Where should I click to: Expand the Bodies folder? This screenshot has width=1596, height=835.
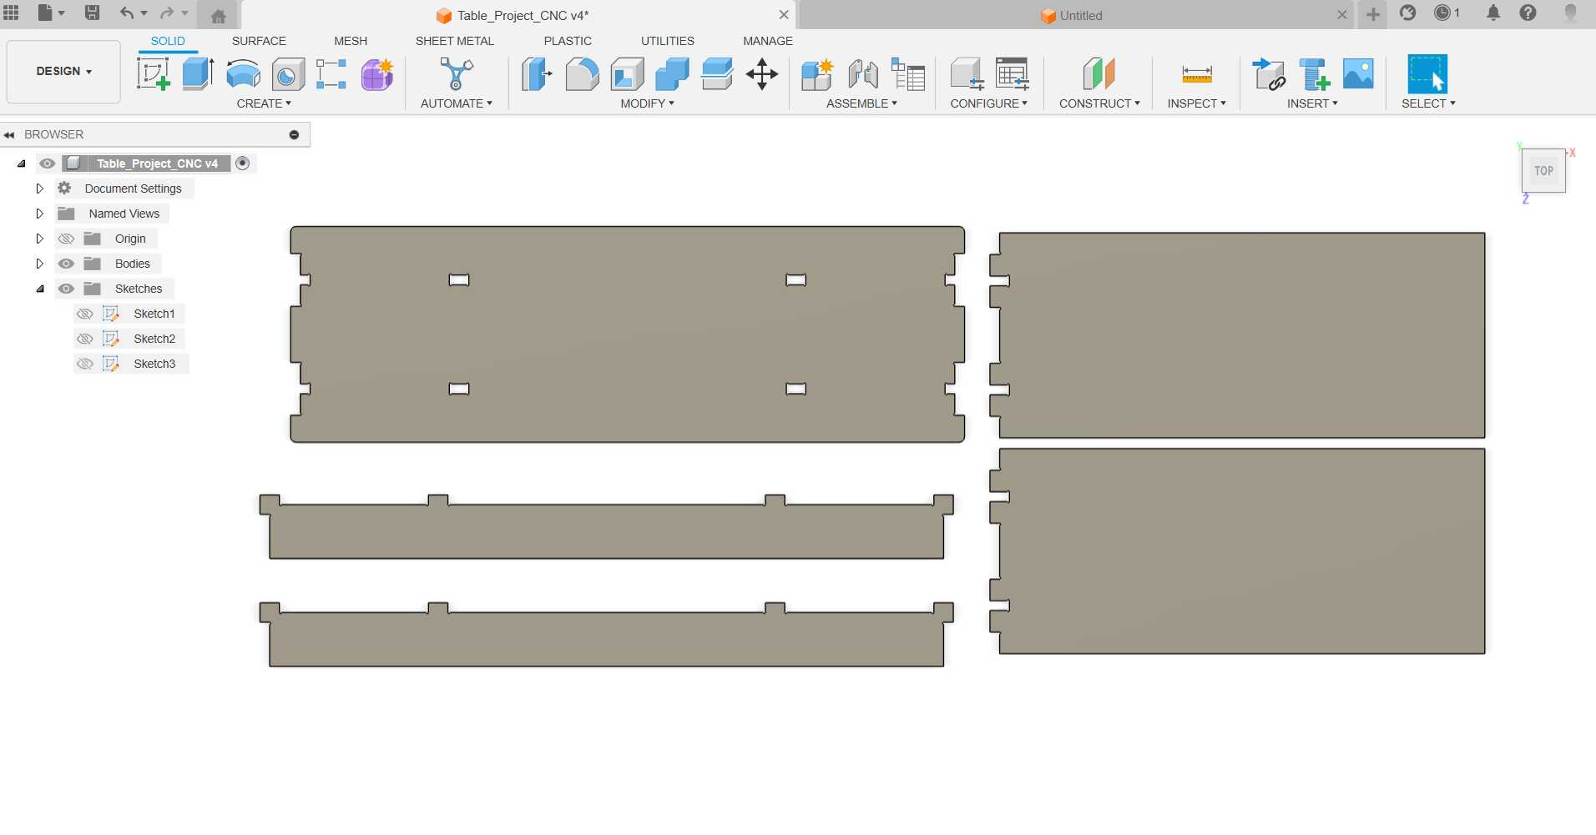(39, 264)
